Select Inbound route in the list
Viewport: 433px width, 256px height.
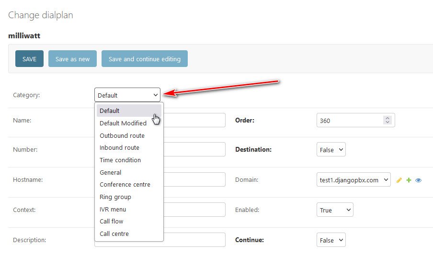point(119,148)
